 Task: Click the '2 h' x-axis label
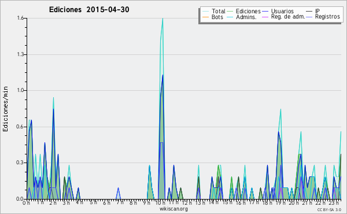(x=53, y=203)
